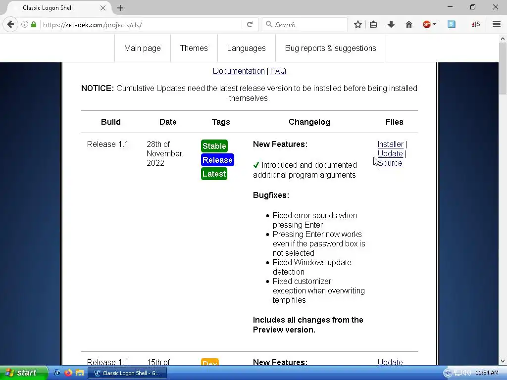Click the URL address bar
The height and width of the screenshot is (380, 507).
point(141,25)
